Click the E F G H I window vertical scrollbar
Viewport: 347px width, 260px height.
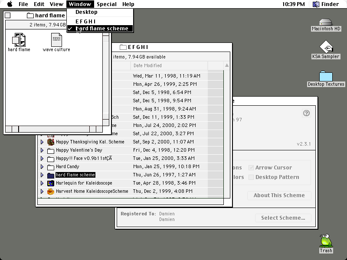tap(227, 134)
